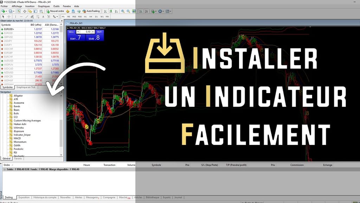
Task: Switch to Favoris tab in Navigator
Action: 18,159
